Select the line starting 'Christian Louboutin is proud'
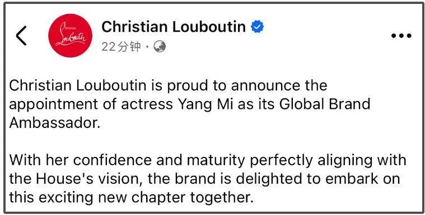The width and height of the screenshot is (425, 215). click(x=169, y=86)
